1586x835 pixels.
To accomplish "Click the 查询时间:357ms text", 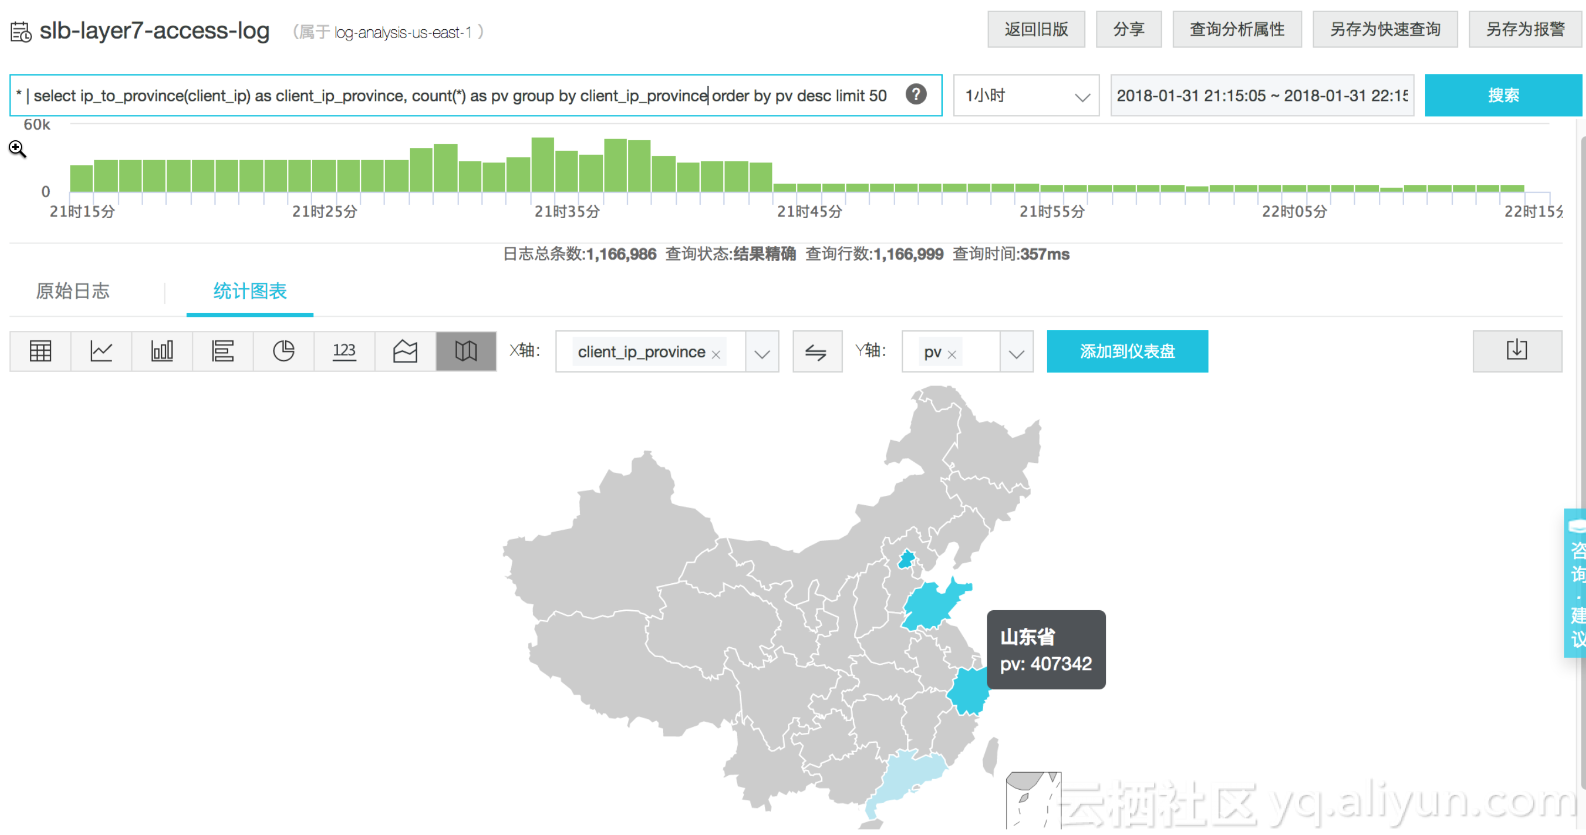I will 1011,254.
